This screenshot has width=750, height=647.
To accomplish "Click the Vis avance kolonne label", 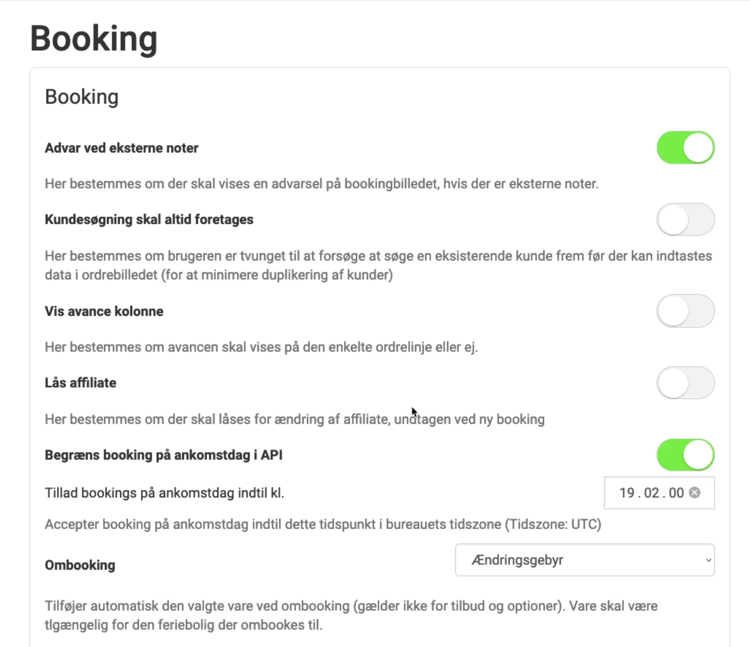I will 104,311.
